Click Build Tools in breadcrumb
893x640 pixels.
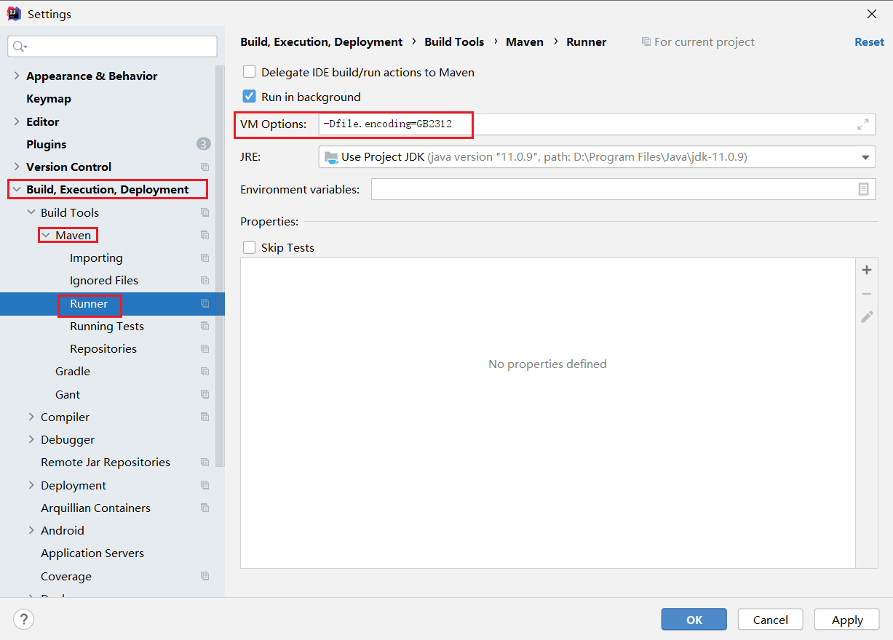click(454, 42)
